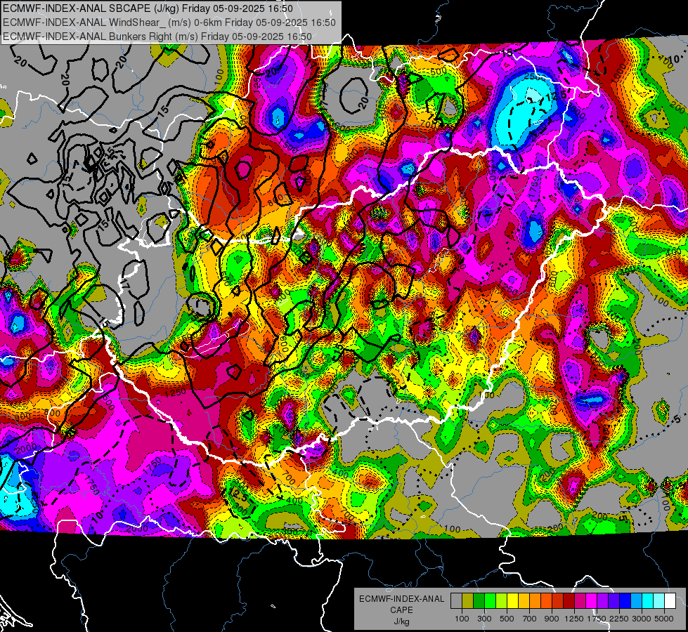
Task: Click the 1750 tick label in legend
Action: pos(597,619)
